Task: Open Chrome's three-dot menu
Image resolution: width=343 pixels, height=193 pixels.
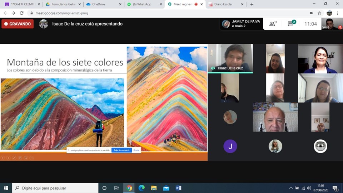Action: point(338,13)
